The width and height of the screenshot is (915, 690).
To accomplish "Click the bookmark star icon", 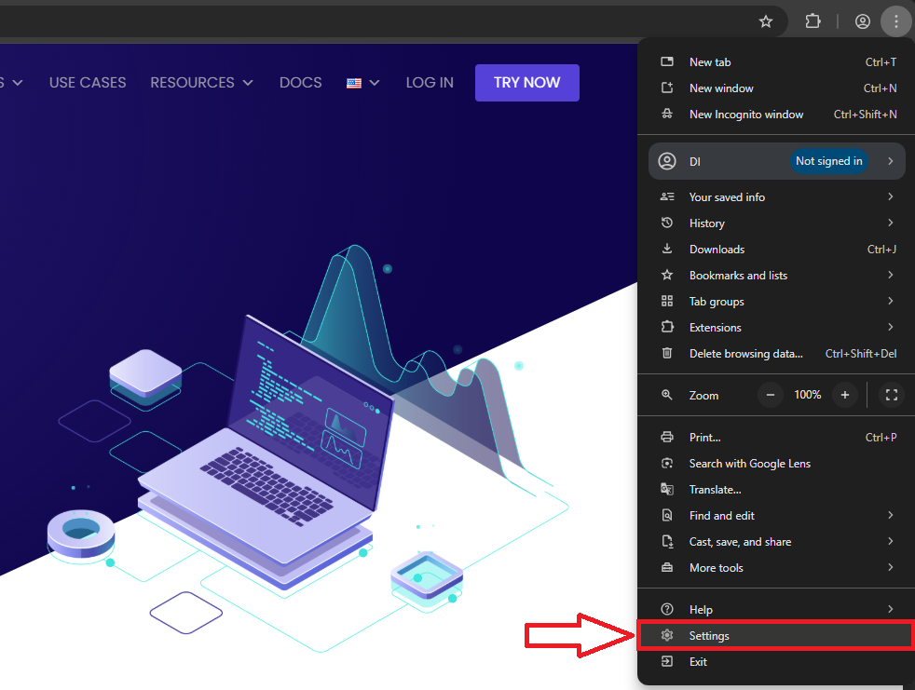I will coord(766,21).
